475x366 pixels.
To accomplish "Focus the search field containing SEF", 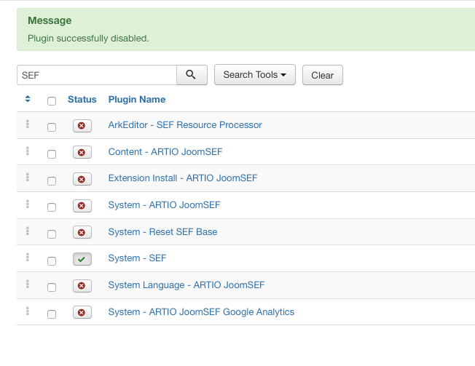I will [x=97, y=75].
